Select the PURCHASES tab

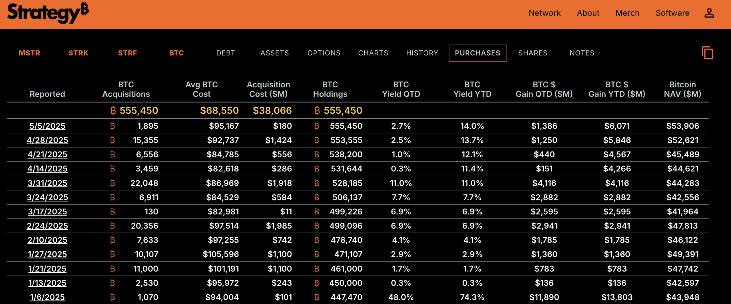[477, 53]
